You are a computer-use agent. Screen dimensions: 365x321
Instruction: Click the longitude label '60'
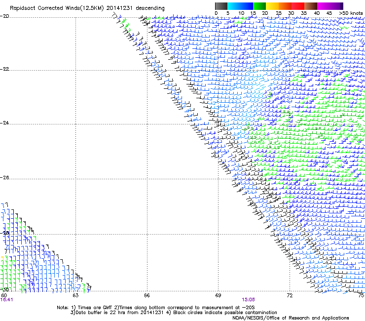(4, 296)
